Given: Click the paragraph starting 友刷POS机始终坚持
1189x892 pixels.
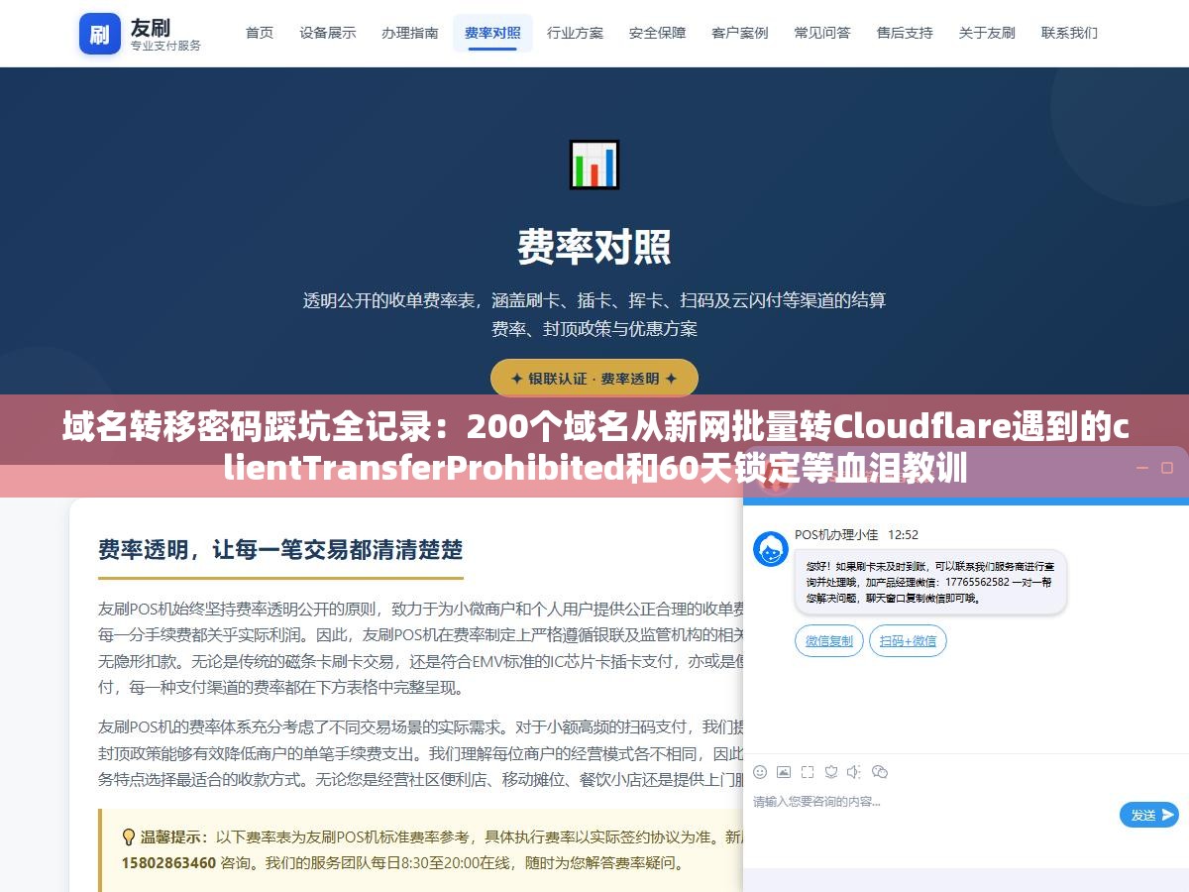Looking at the screenshot, I should [421, 647].
